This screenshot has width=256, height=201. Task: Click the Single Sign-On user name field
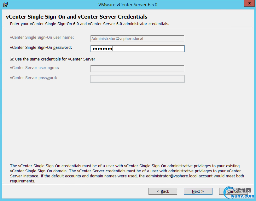[x=137, y=39]
